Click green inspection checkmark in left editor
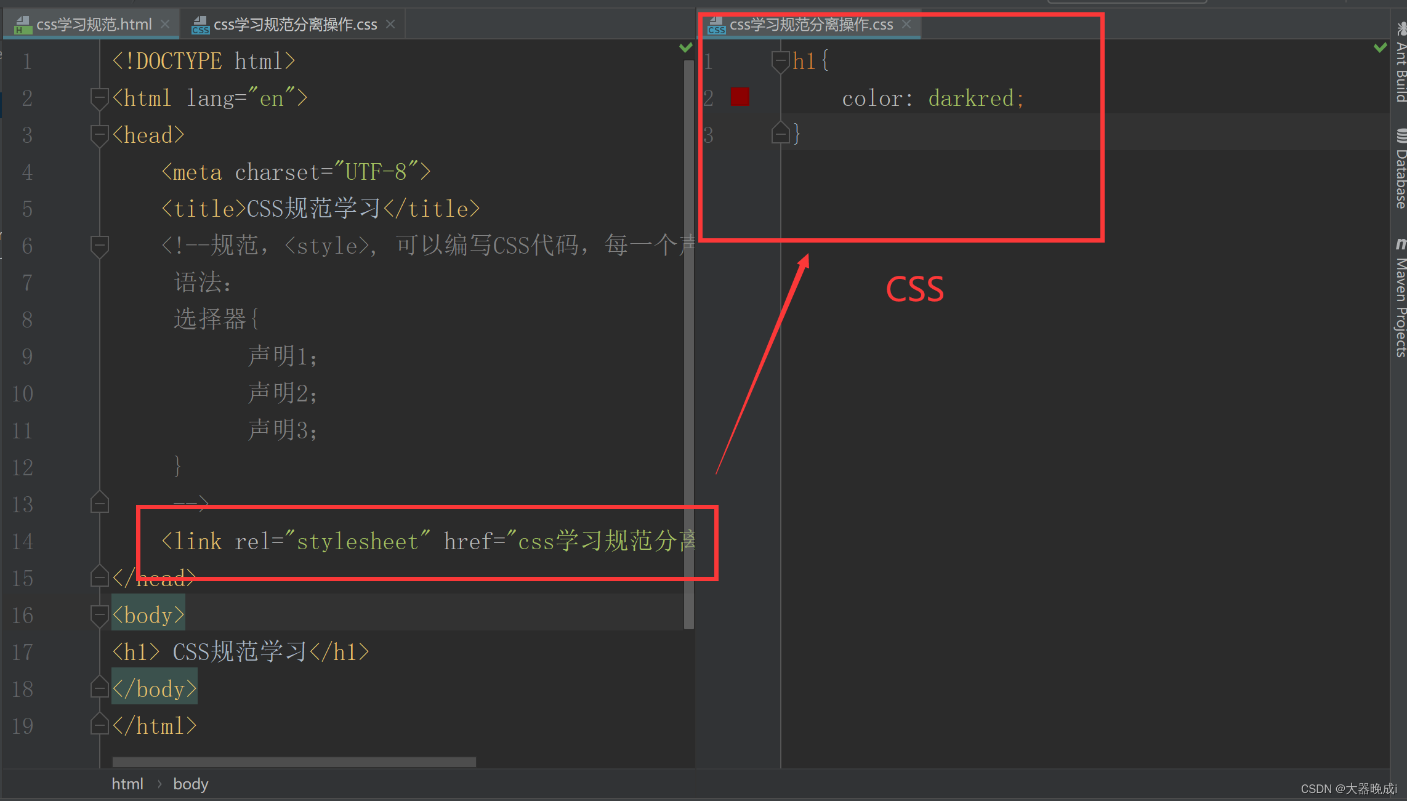This screenshot has width=1407, height=801. pyautogui.click(x=686, y=47)
